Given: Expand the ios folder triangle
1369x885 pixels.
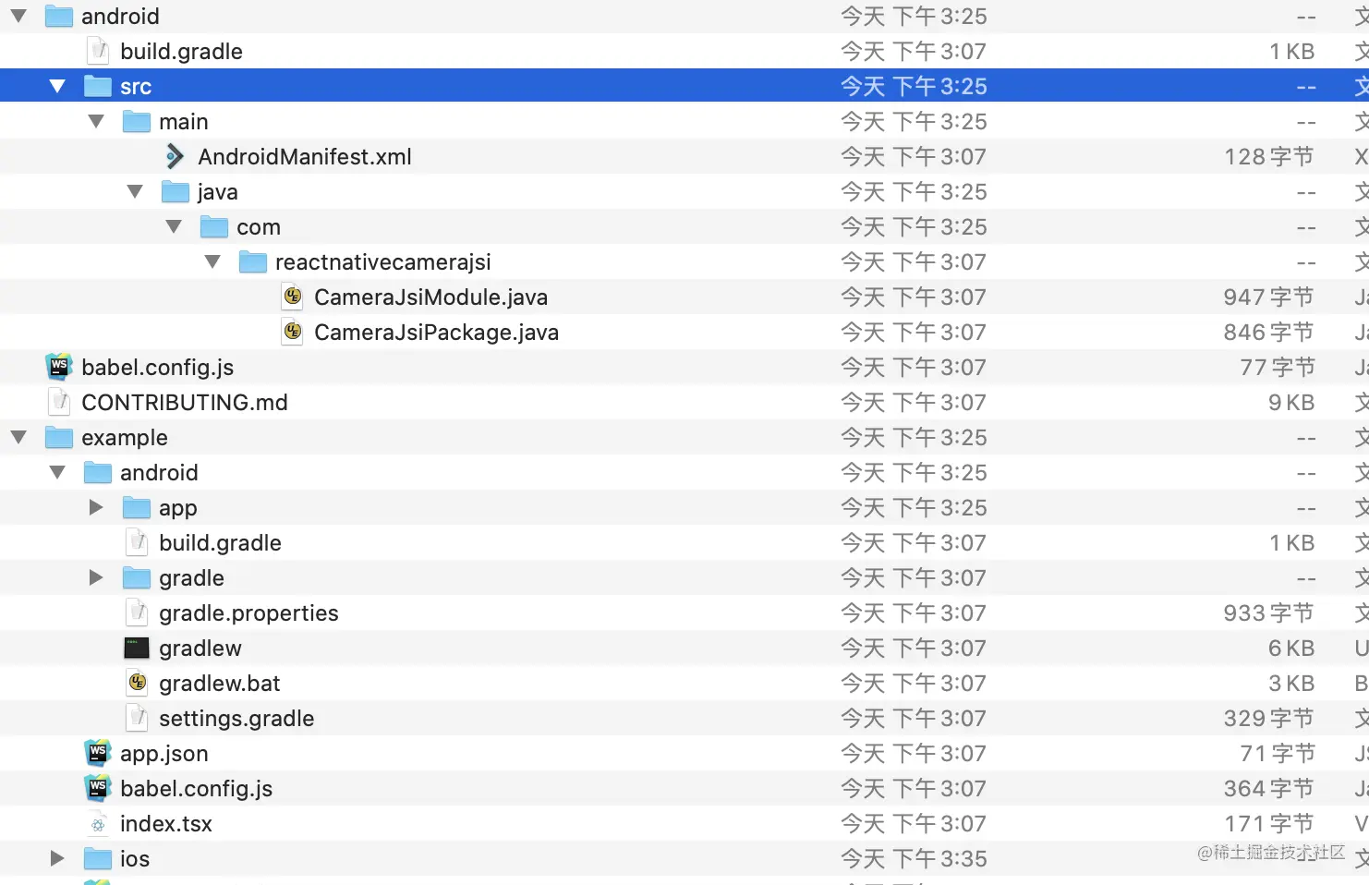Looking at the screenshot, I should coord(57,858).
